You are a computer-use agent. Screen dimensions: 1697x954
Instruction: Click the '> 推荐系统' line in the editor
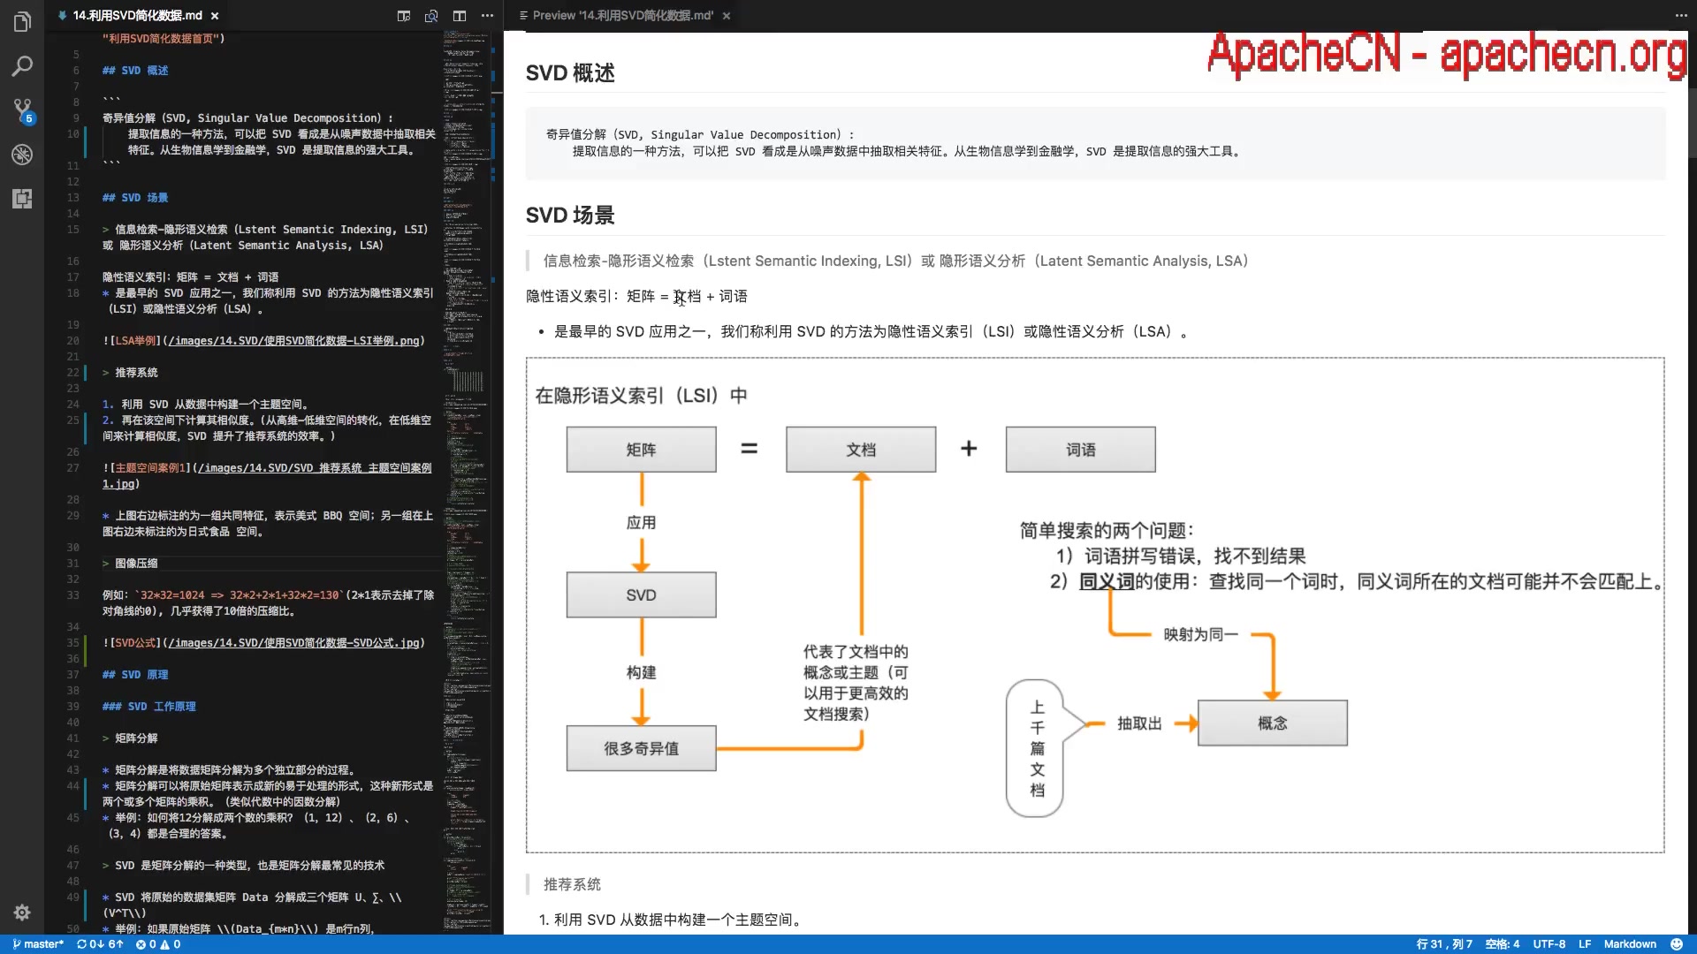tap(130, 373)
